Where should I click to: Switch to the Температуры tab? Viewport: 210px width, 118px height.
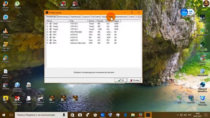pyautogui.click(x=51, y=16)
